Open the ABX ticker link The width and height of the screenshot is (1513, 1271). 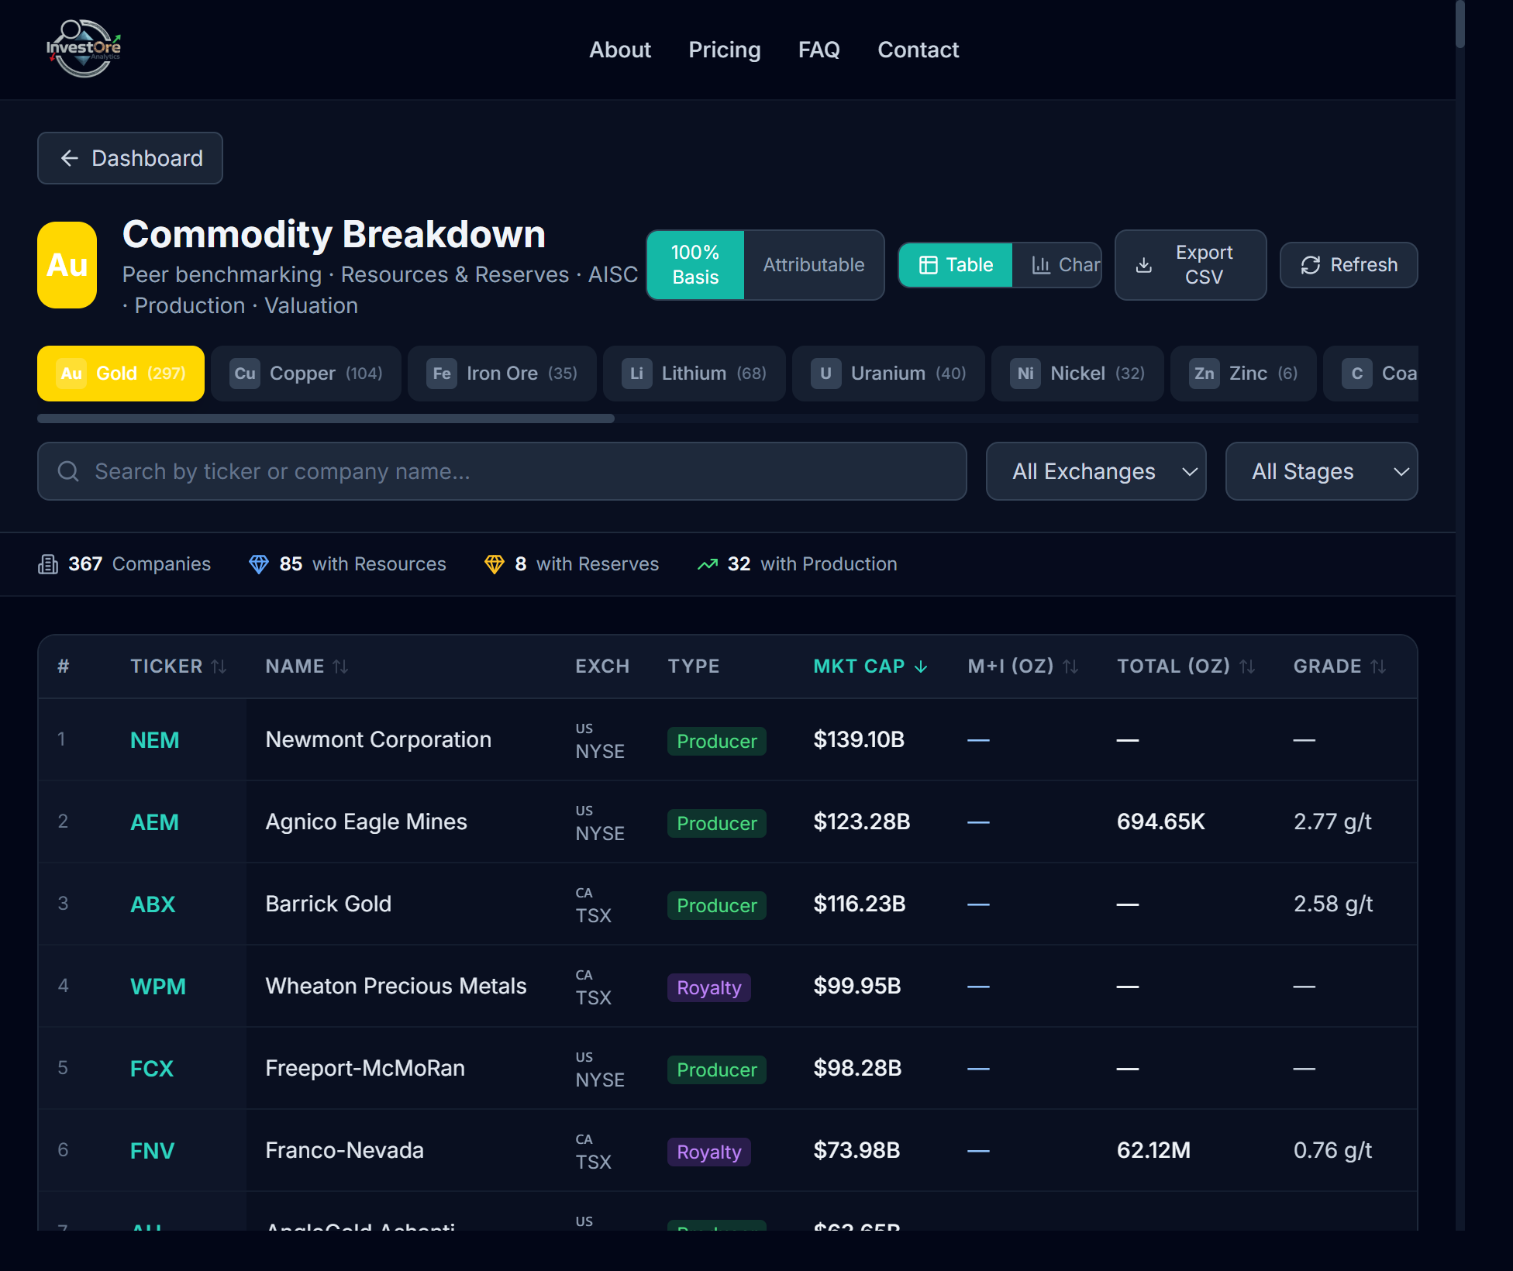(153, 904)
